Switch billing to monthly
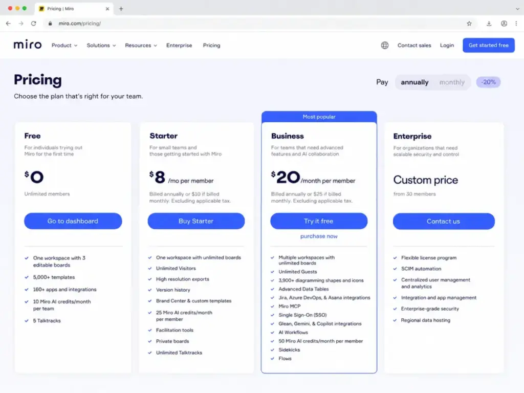 [x=452, y=82]
